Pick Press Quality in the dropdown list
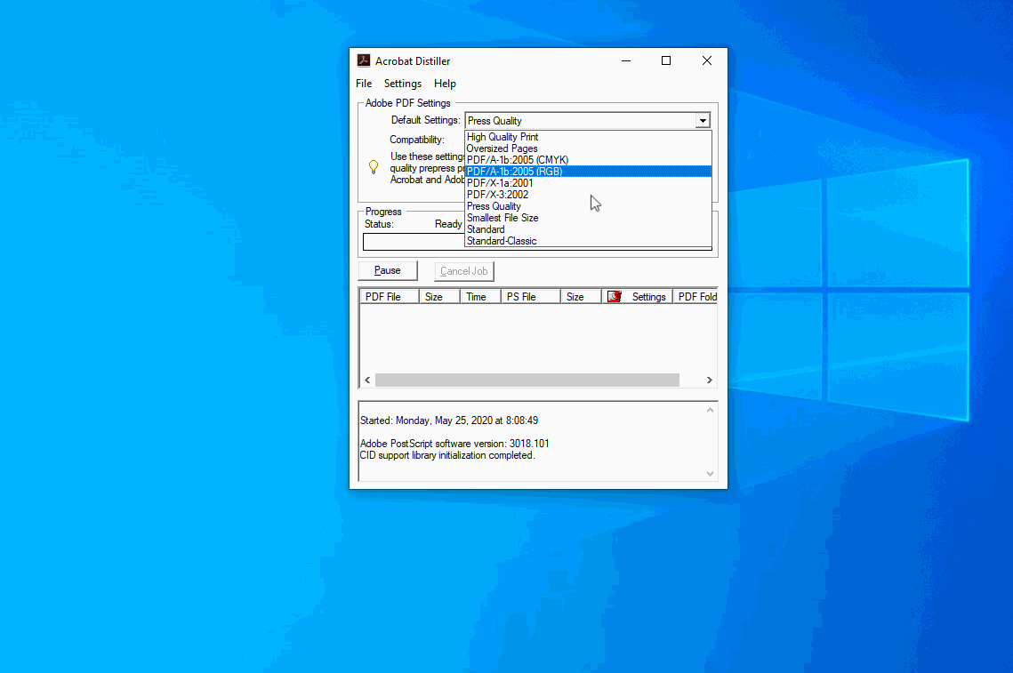This screenshot has width=1013, height=673. tap(588, 206)
